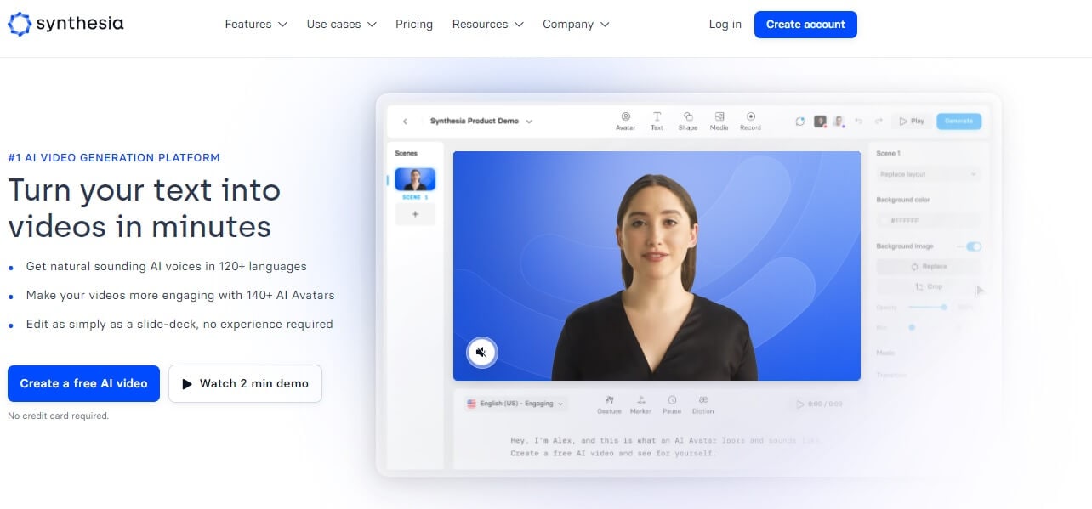Click the Background color #FFFFFF field
This screenshot has height=509, width=1092.
tap(929, 220)
